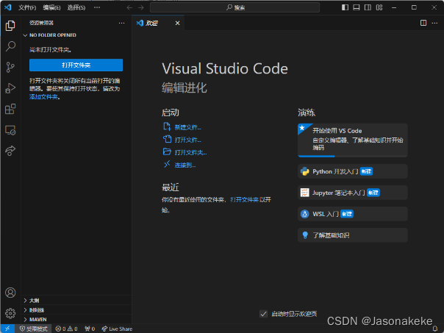The width and height of the screenshot is (444, 333).
Task: Open Remote Explorer view
Action: (x=10, y=130)
